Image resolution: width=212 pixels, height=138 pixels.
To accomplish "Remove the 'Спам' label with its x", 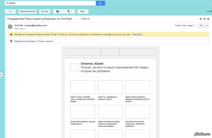I will [89, 19].
